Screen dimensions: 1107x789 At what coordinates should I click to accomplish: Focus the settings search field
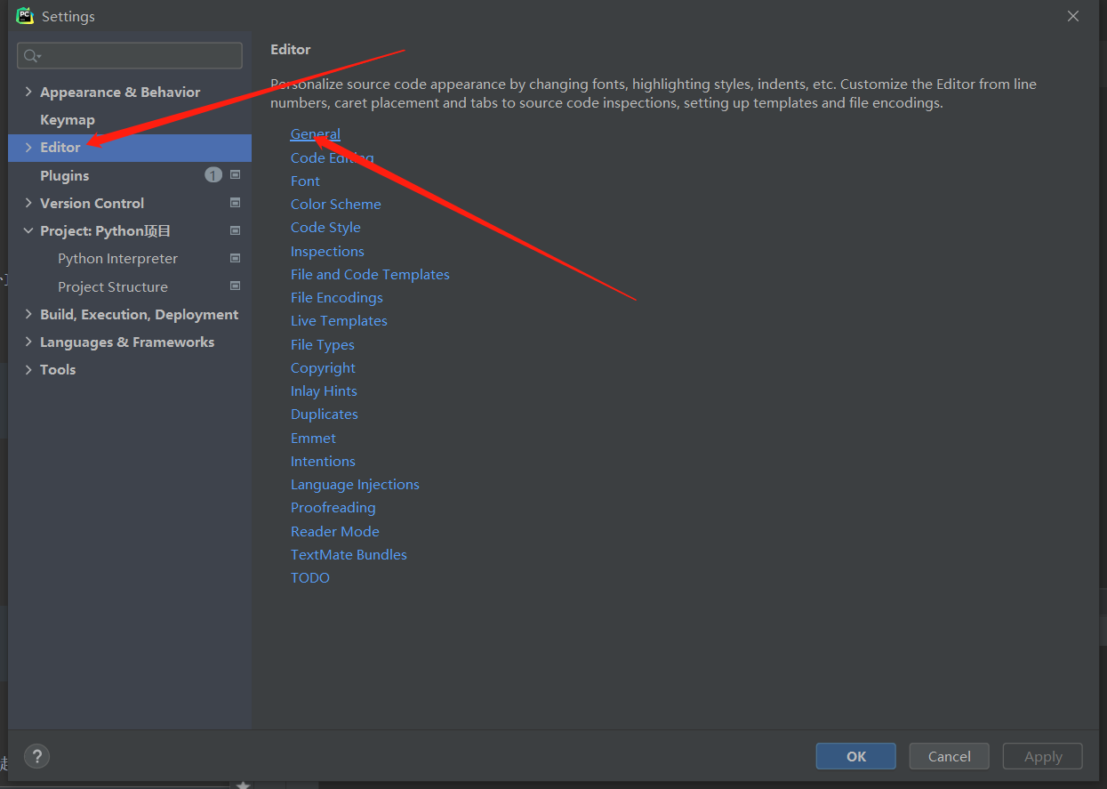coord(130,55)
